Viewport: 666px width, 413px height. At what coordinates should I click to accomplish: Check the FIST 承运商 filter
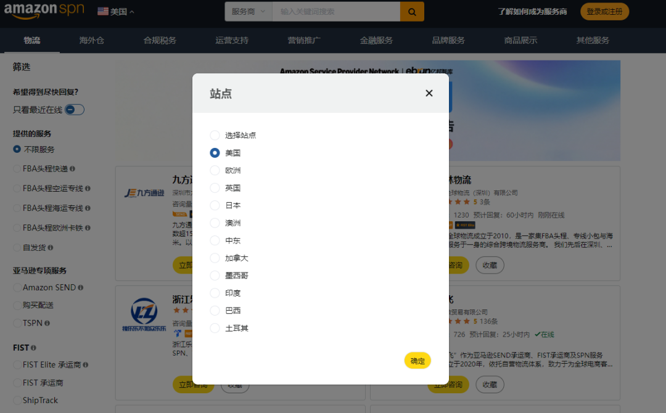[17, 383]
